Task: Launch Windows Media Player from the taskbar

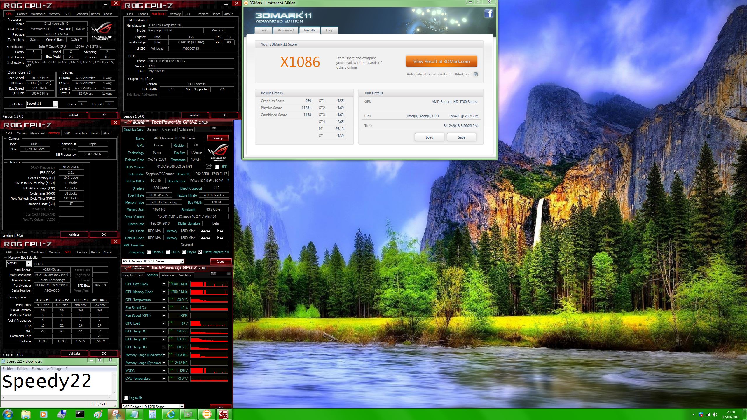Action: 43,414
